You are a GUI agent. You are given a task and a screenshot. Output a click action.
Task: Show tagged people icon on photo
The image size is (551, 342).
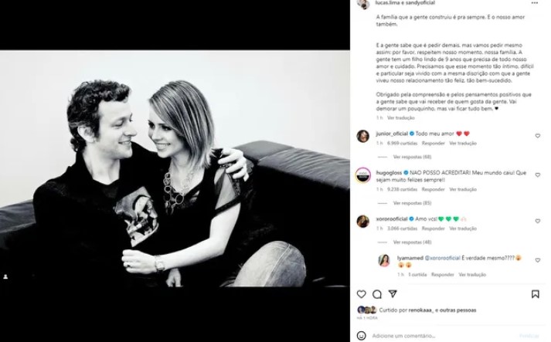coord(5,276)
